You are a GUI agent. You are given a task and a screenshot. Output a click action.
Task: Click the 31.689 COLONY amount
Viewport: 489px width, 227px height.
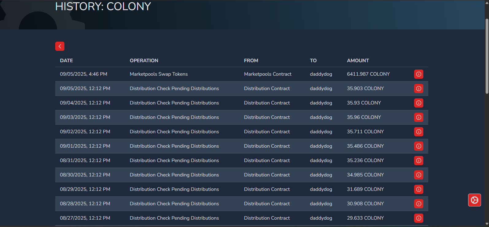click(365, 189)
